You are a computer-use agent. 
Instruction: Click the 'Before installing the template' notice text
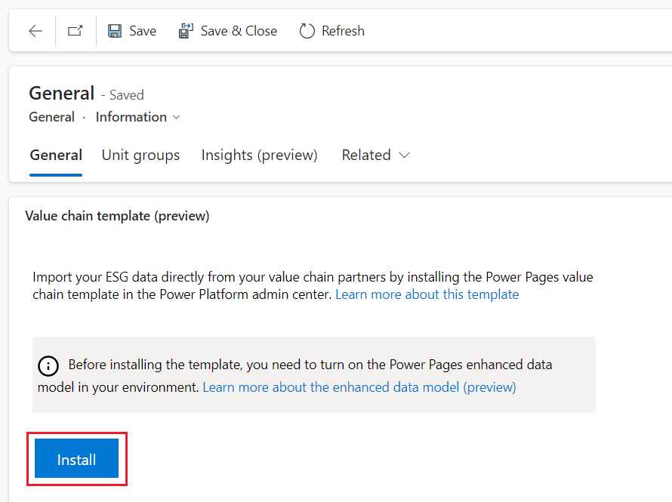click(295, 376)
